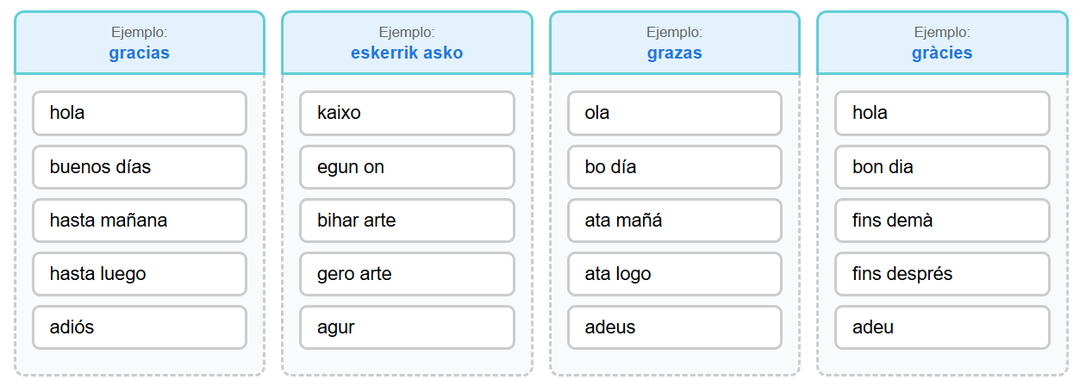Screen dimensions: 1086x386
Task: Select the 'adiós' card
Action: pos(140,327)
